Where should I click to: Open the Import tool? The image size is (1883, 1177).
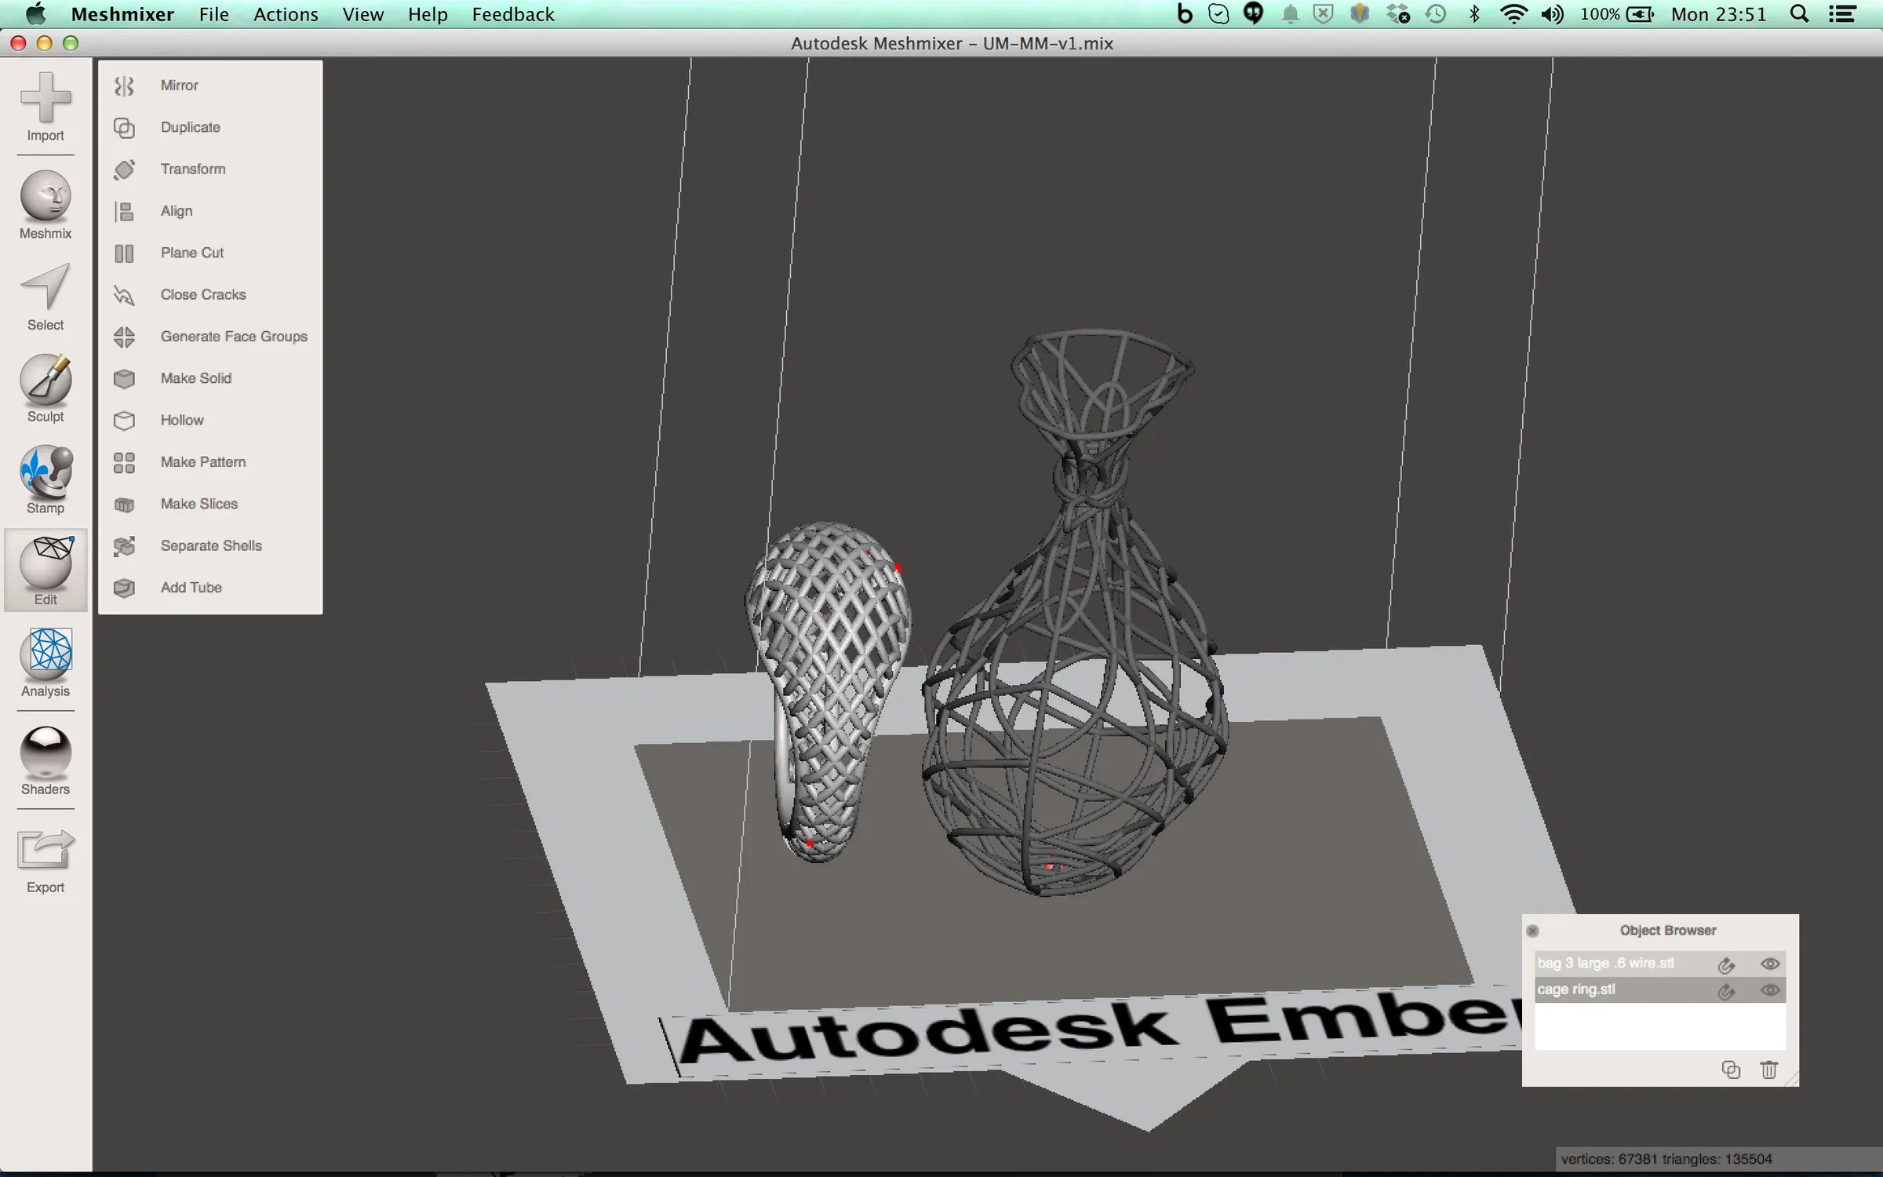46,107
